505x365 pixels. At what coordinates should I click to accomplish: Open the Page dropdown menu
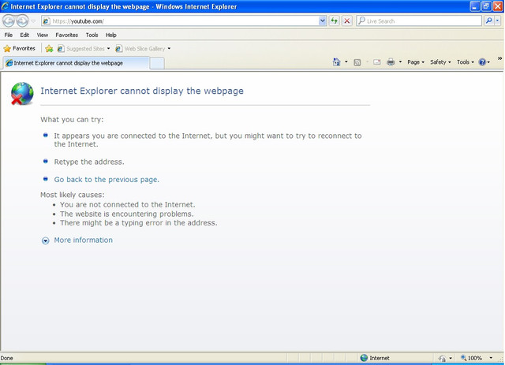416,62
